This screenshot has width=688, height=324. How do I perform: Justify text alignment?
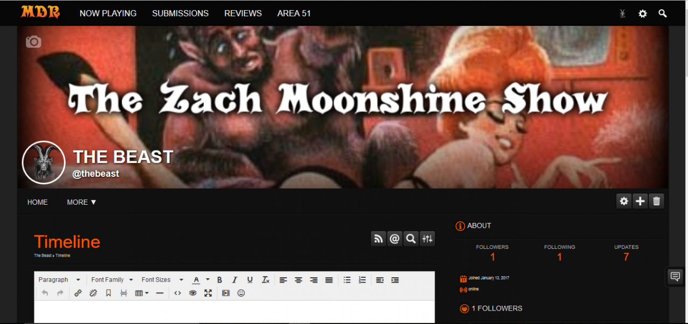coord(329,280)
